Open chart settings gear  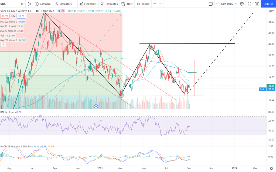242,4
